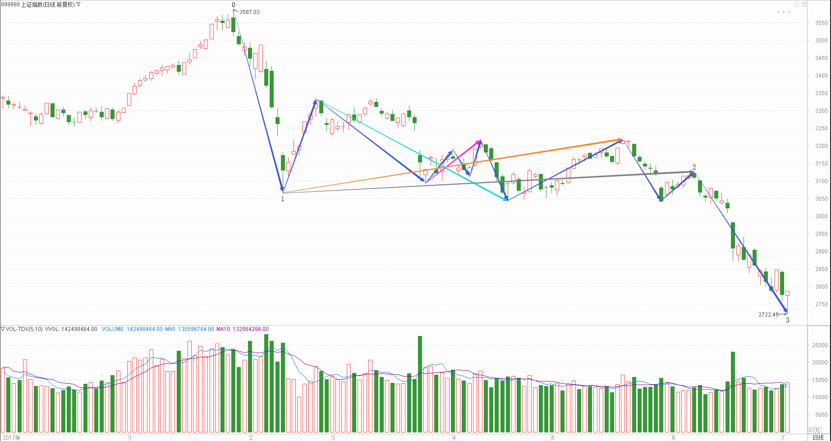This screenshot has height=441, width=831.
Task: Open the 日线 period selector
Action: (818, 437)
